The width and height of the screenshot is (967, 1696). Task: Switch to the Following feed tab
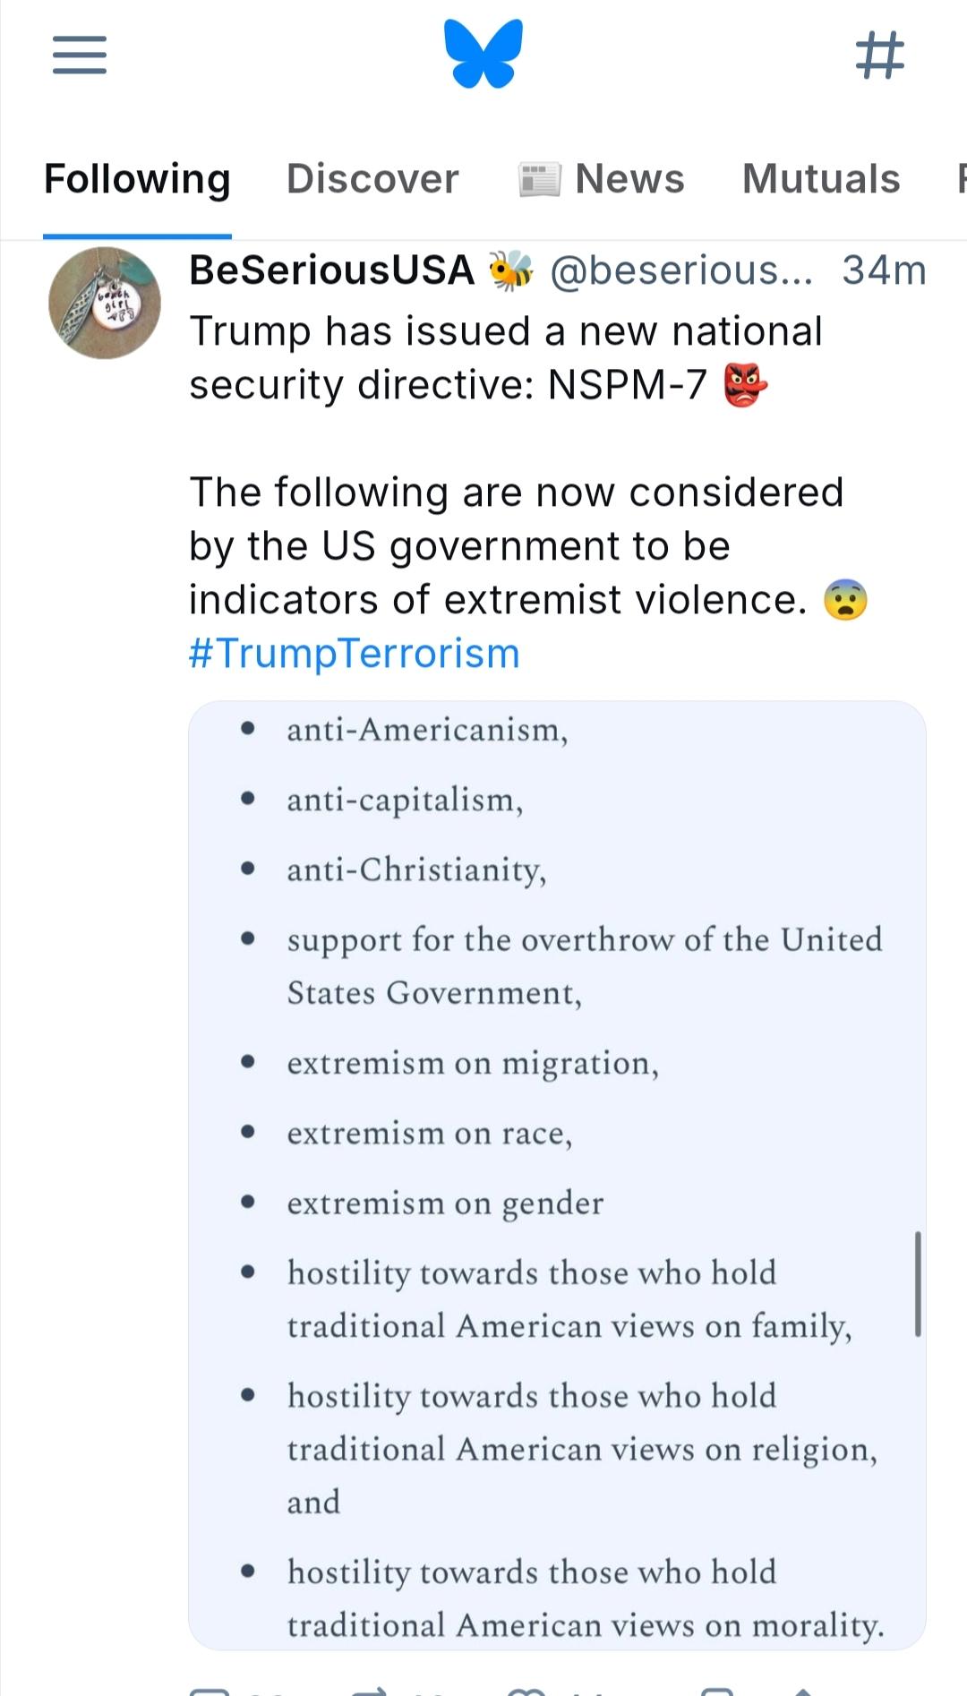point(137,179)
